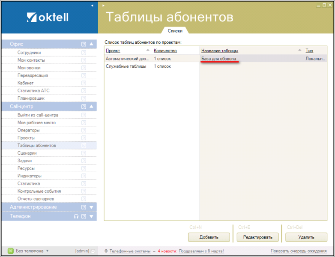The height and width of the screenshot is (257, 335).
Task: Open help icon in Call-центр header
Action: pos(84,107)
